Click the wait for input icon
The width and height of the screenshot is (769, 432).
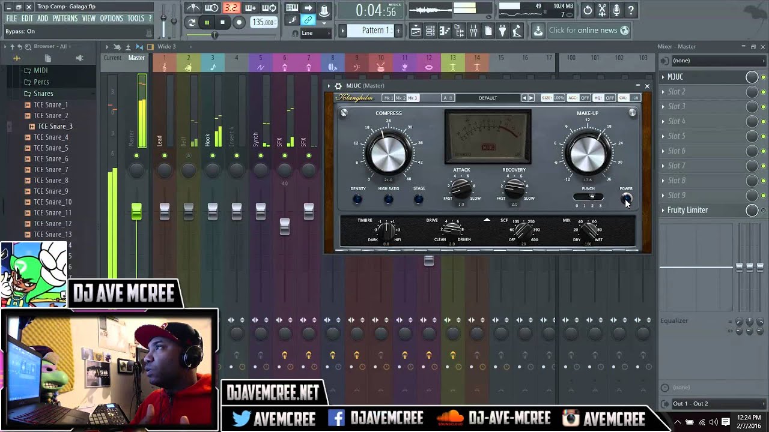click(211, 8)
